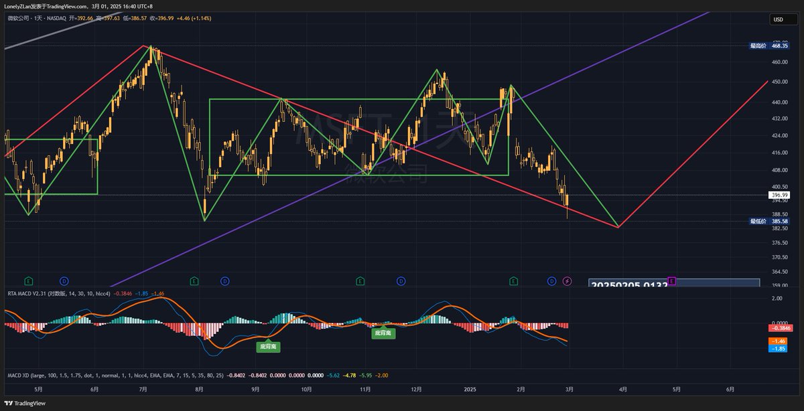Click the 2025 year label on the time axis
Viewport: 804px width, 411px height.
pyautogui.click(x=472, y=389)
